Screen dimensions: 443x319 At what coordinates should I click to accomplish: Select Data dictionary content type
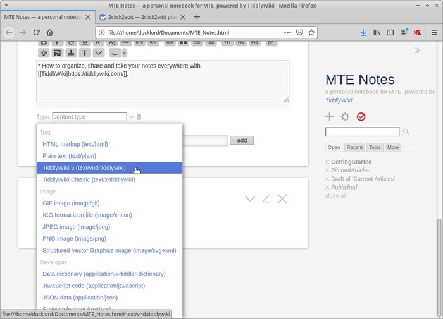pos(109,274)
